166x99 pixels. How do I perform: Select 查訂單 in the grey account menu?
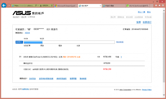113,17
